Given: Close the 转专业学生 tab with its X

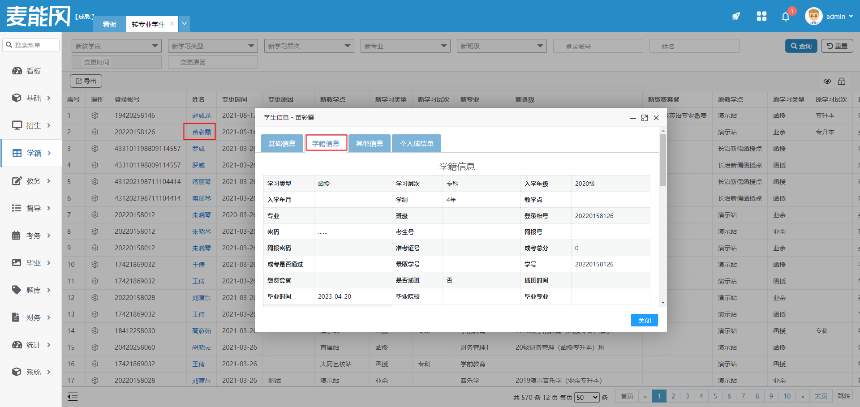Looking at the screenshot, I should pos(172,24).
